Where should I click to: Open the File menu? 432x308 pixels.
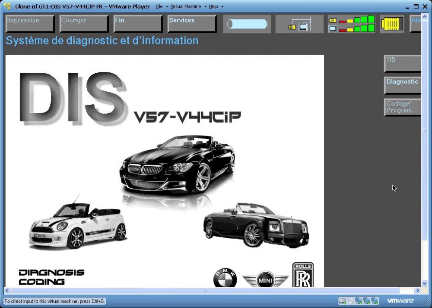pyautogui.click(x=159, y=6)
